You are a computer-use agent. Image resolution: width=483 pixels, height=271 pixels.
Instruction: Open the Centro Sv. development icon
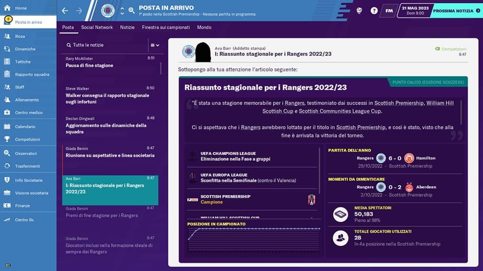7,220
